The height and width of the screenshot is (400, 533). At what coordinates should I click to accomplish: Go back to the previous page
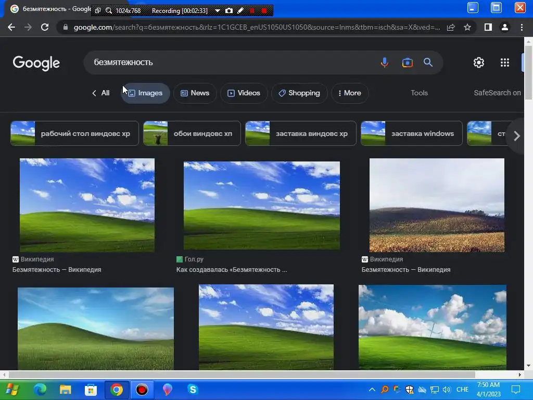coord(11,27)
